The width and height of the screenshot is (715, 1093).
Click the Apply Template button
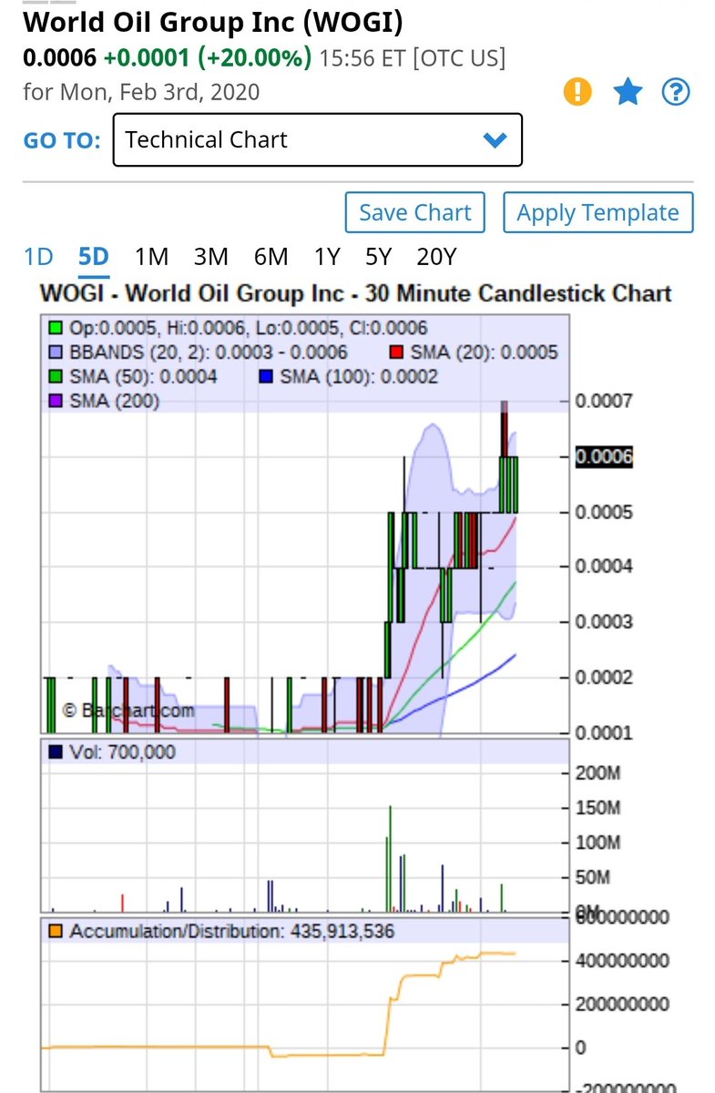point(598,213)
